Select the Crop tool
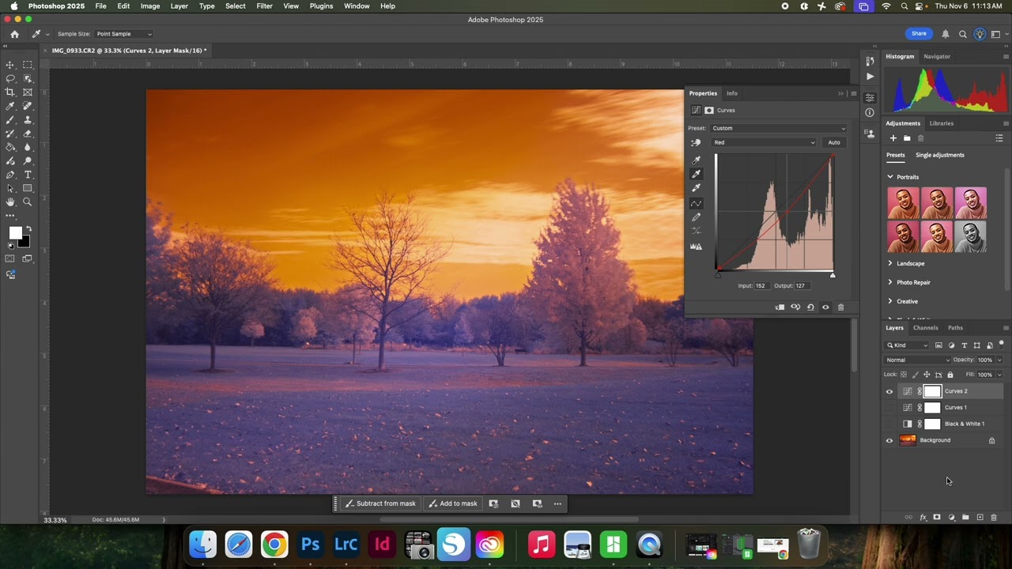This screenshot has height=569, width=1012. [x=10, y=92]
